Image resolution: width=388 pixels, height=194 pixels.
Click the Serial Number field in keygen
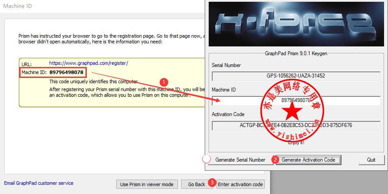pyautogui.click(x=296, y=76)
